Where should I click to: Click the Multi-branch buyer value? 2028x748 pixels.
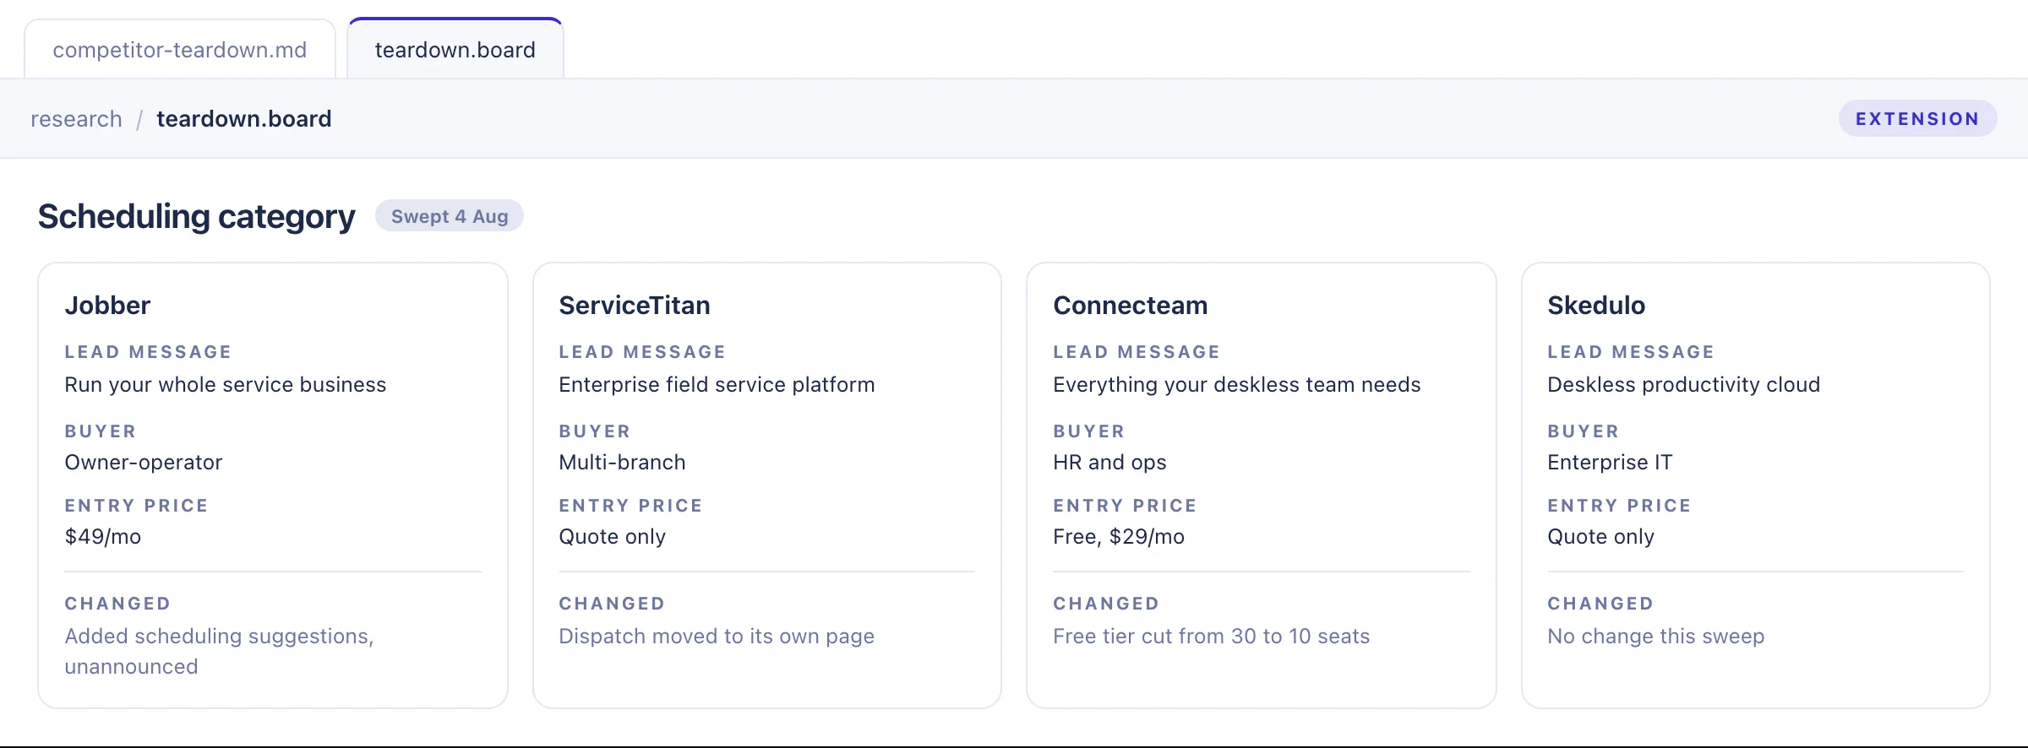622,463
